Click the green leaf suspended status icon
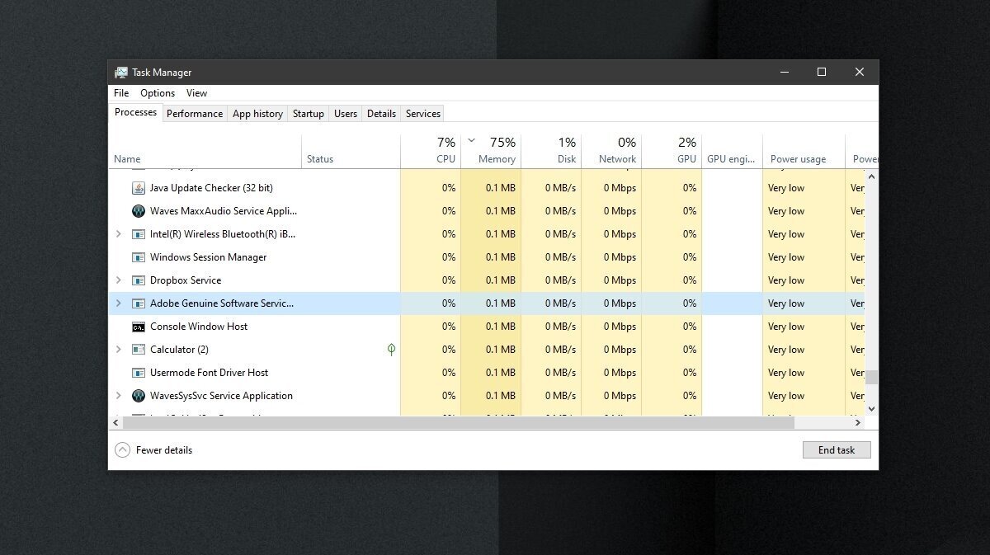Viewport: 990px width, 555px height. 391,350
